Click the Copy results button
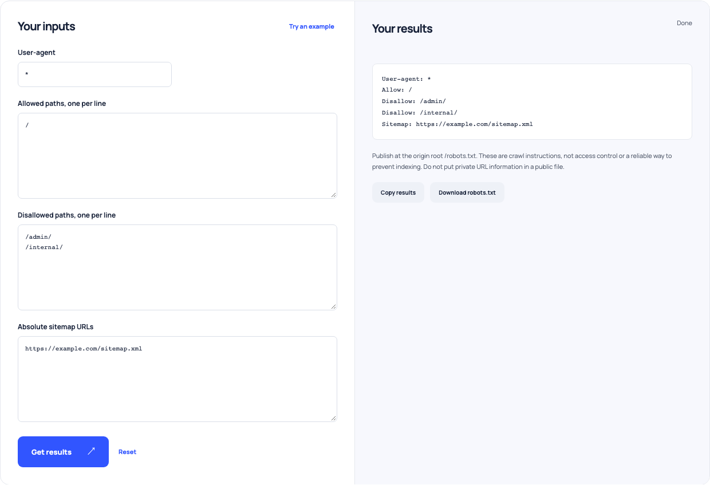This screenshot has height=485, width=710. 398,192
